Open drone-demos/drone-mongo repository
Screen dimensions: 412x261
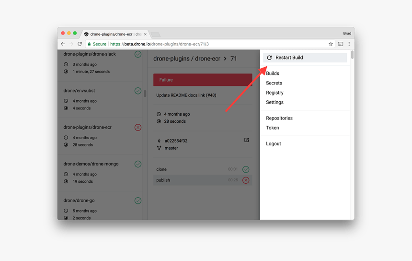(x=91, y=164)
